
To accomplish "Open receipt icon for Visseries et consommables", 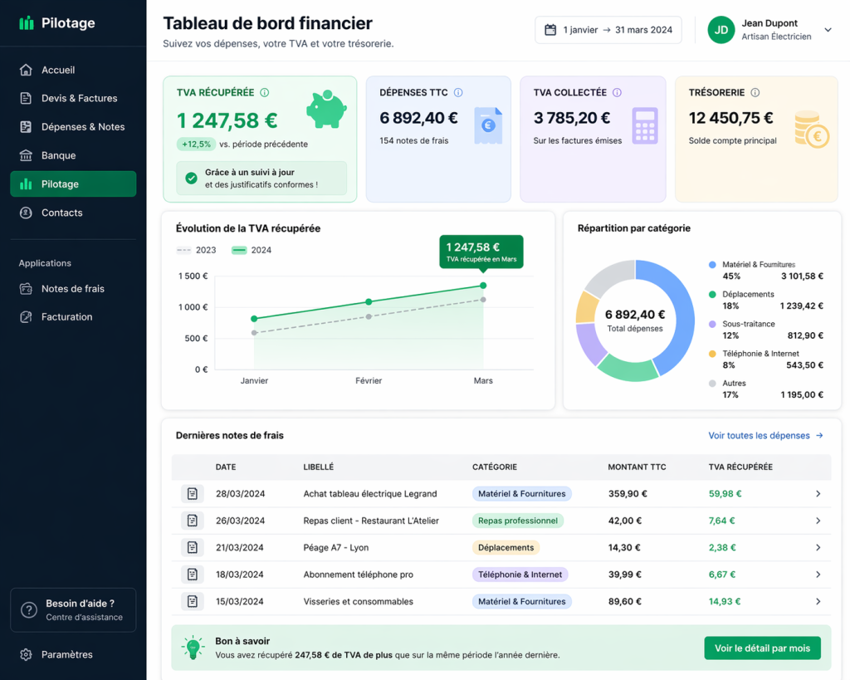I will click(193, 601).
